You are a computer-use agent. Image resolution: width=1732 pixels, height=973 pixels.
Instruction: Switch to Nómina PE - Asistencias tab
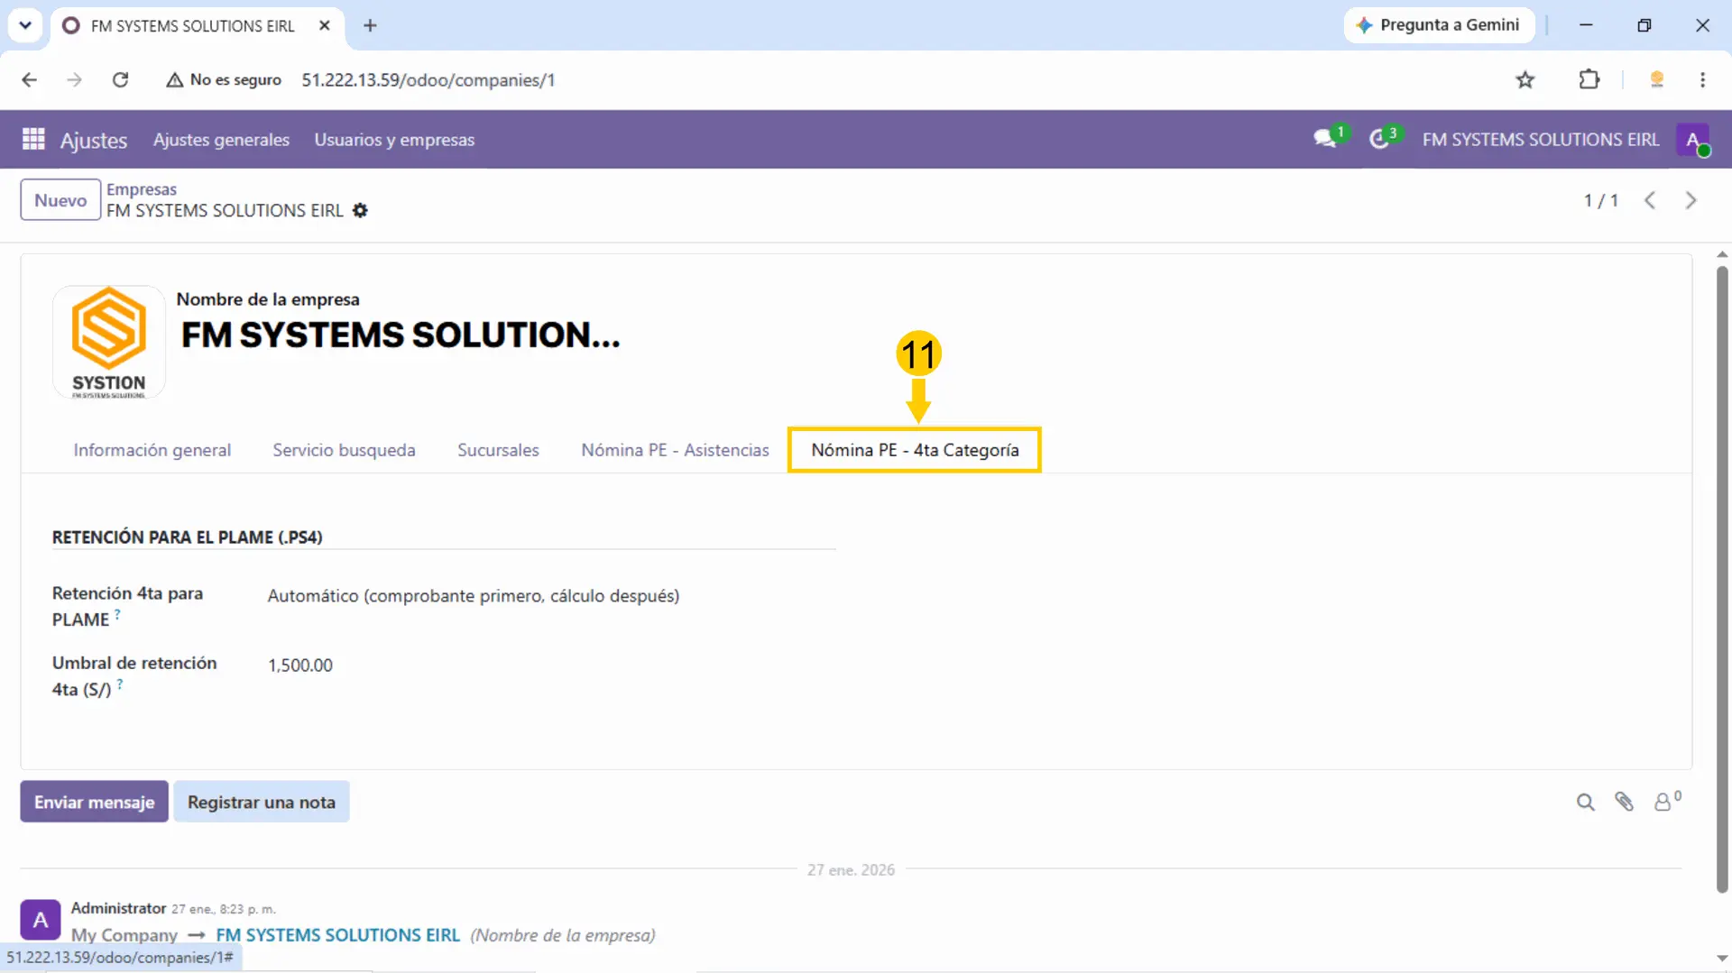(x=675, y=450)
